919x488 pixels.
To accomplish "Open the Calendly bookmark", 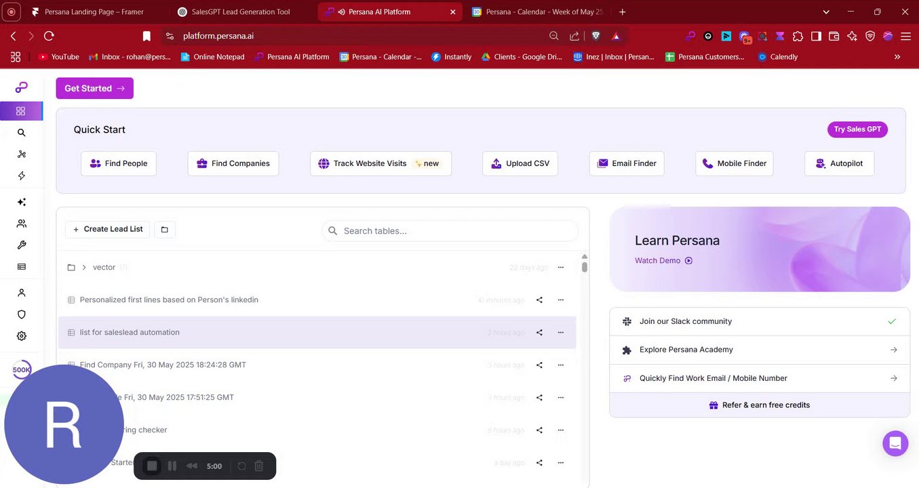I will (x=777, y=57).
